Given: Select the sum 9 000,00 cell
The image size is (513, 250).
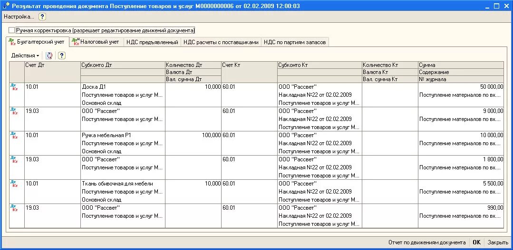Looking at the screenshot, I should click(461, 111).
